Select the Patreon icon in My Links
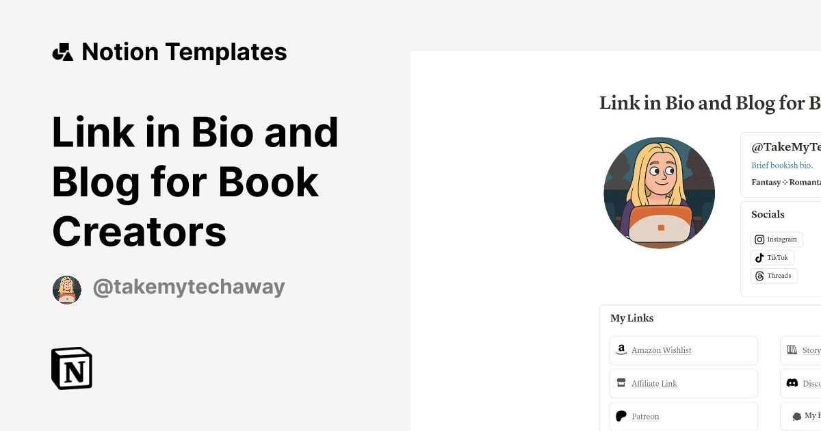 [x=621, y=416]
